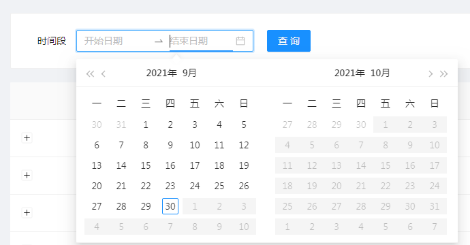Expand the second table row plus icon
This screenshot has height=245, width=470.
[x=27, y=175]
